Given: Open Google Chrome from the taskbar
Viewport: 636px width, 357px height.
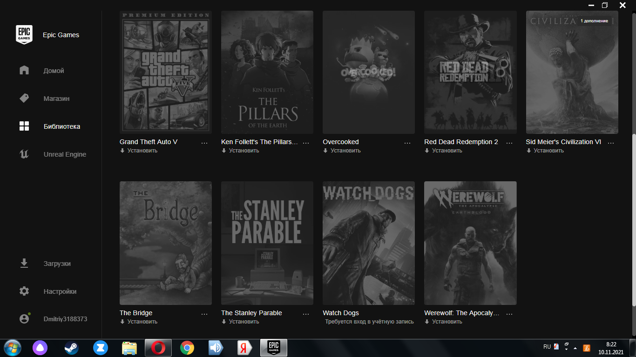Looking at the screenshot, I should tap(187, 348).
